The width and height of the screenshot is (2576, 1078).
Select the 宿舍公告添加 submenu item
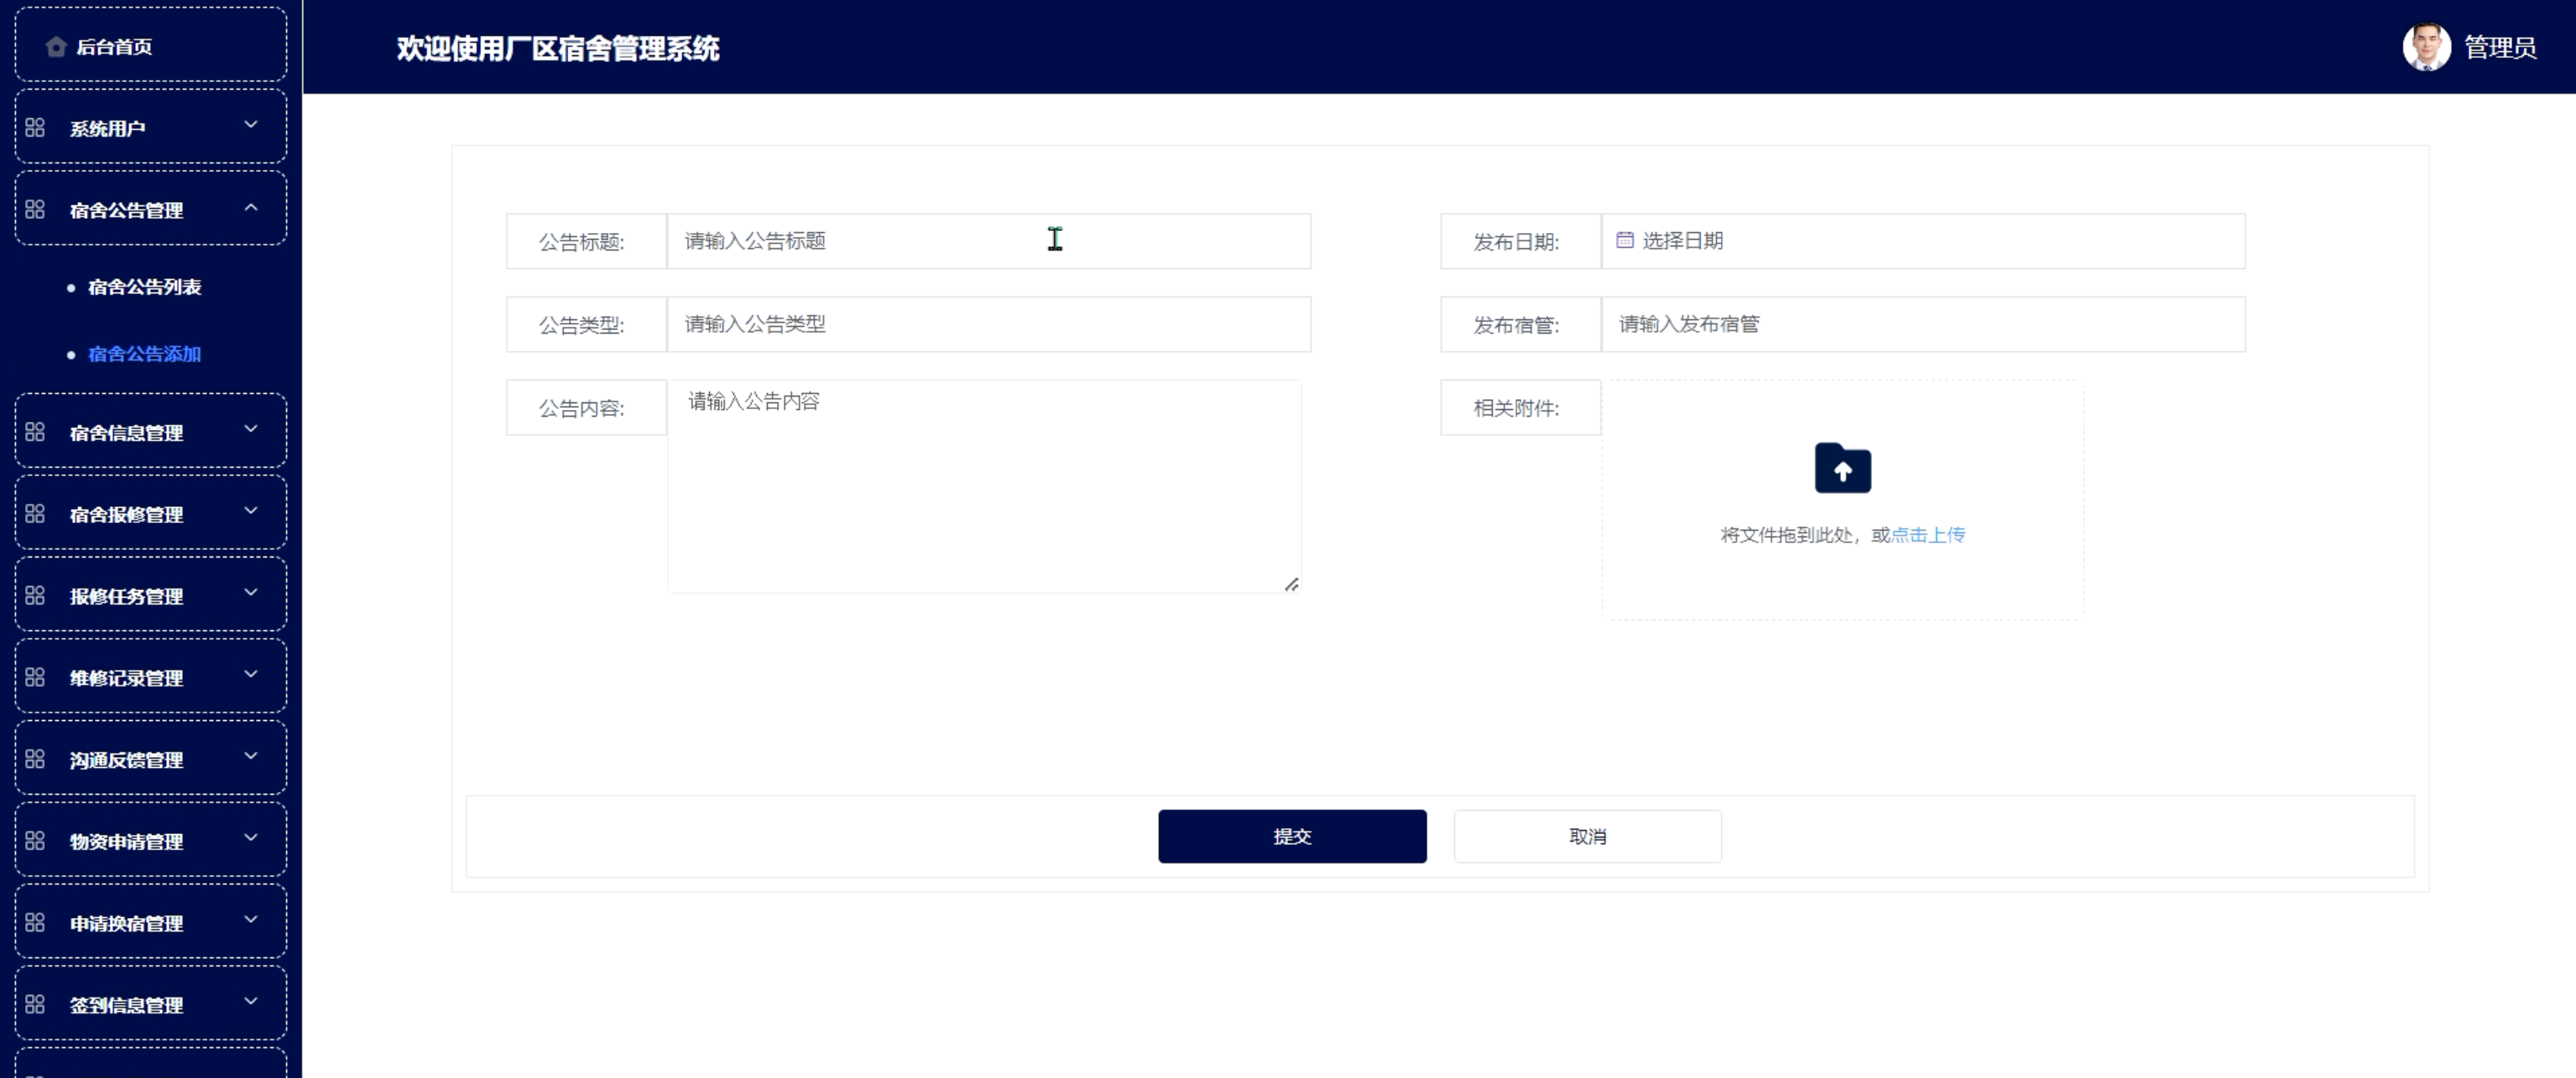[x=144, y=355]
